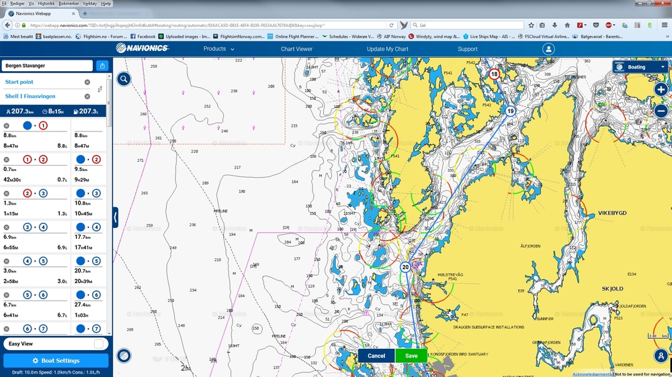Open the browser Verktøy menu
The image size is (672, 377).
click(89, 3)
